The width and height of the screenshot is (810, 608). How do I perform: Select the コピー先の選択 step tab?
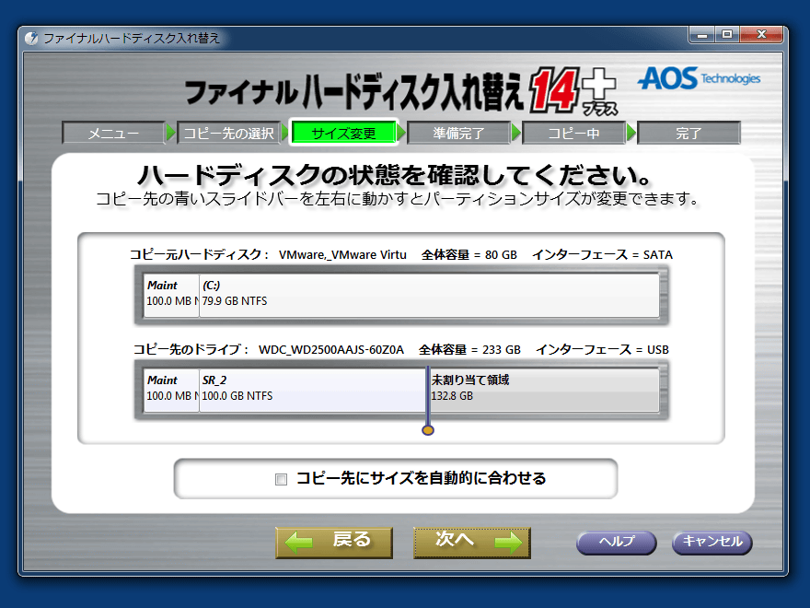click(x=229, y=134)
